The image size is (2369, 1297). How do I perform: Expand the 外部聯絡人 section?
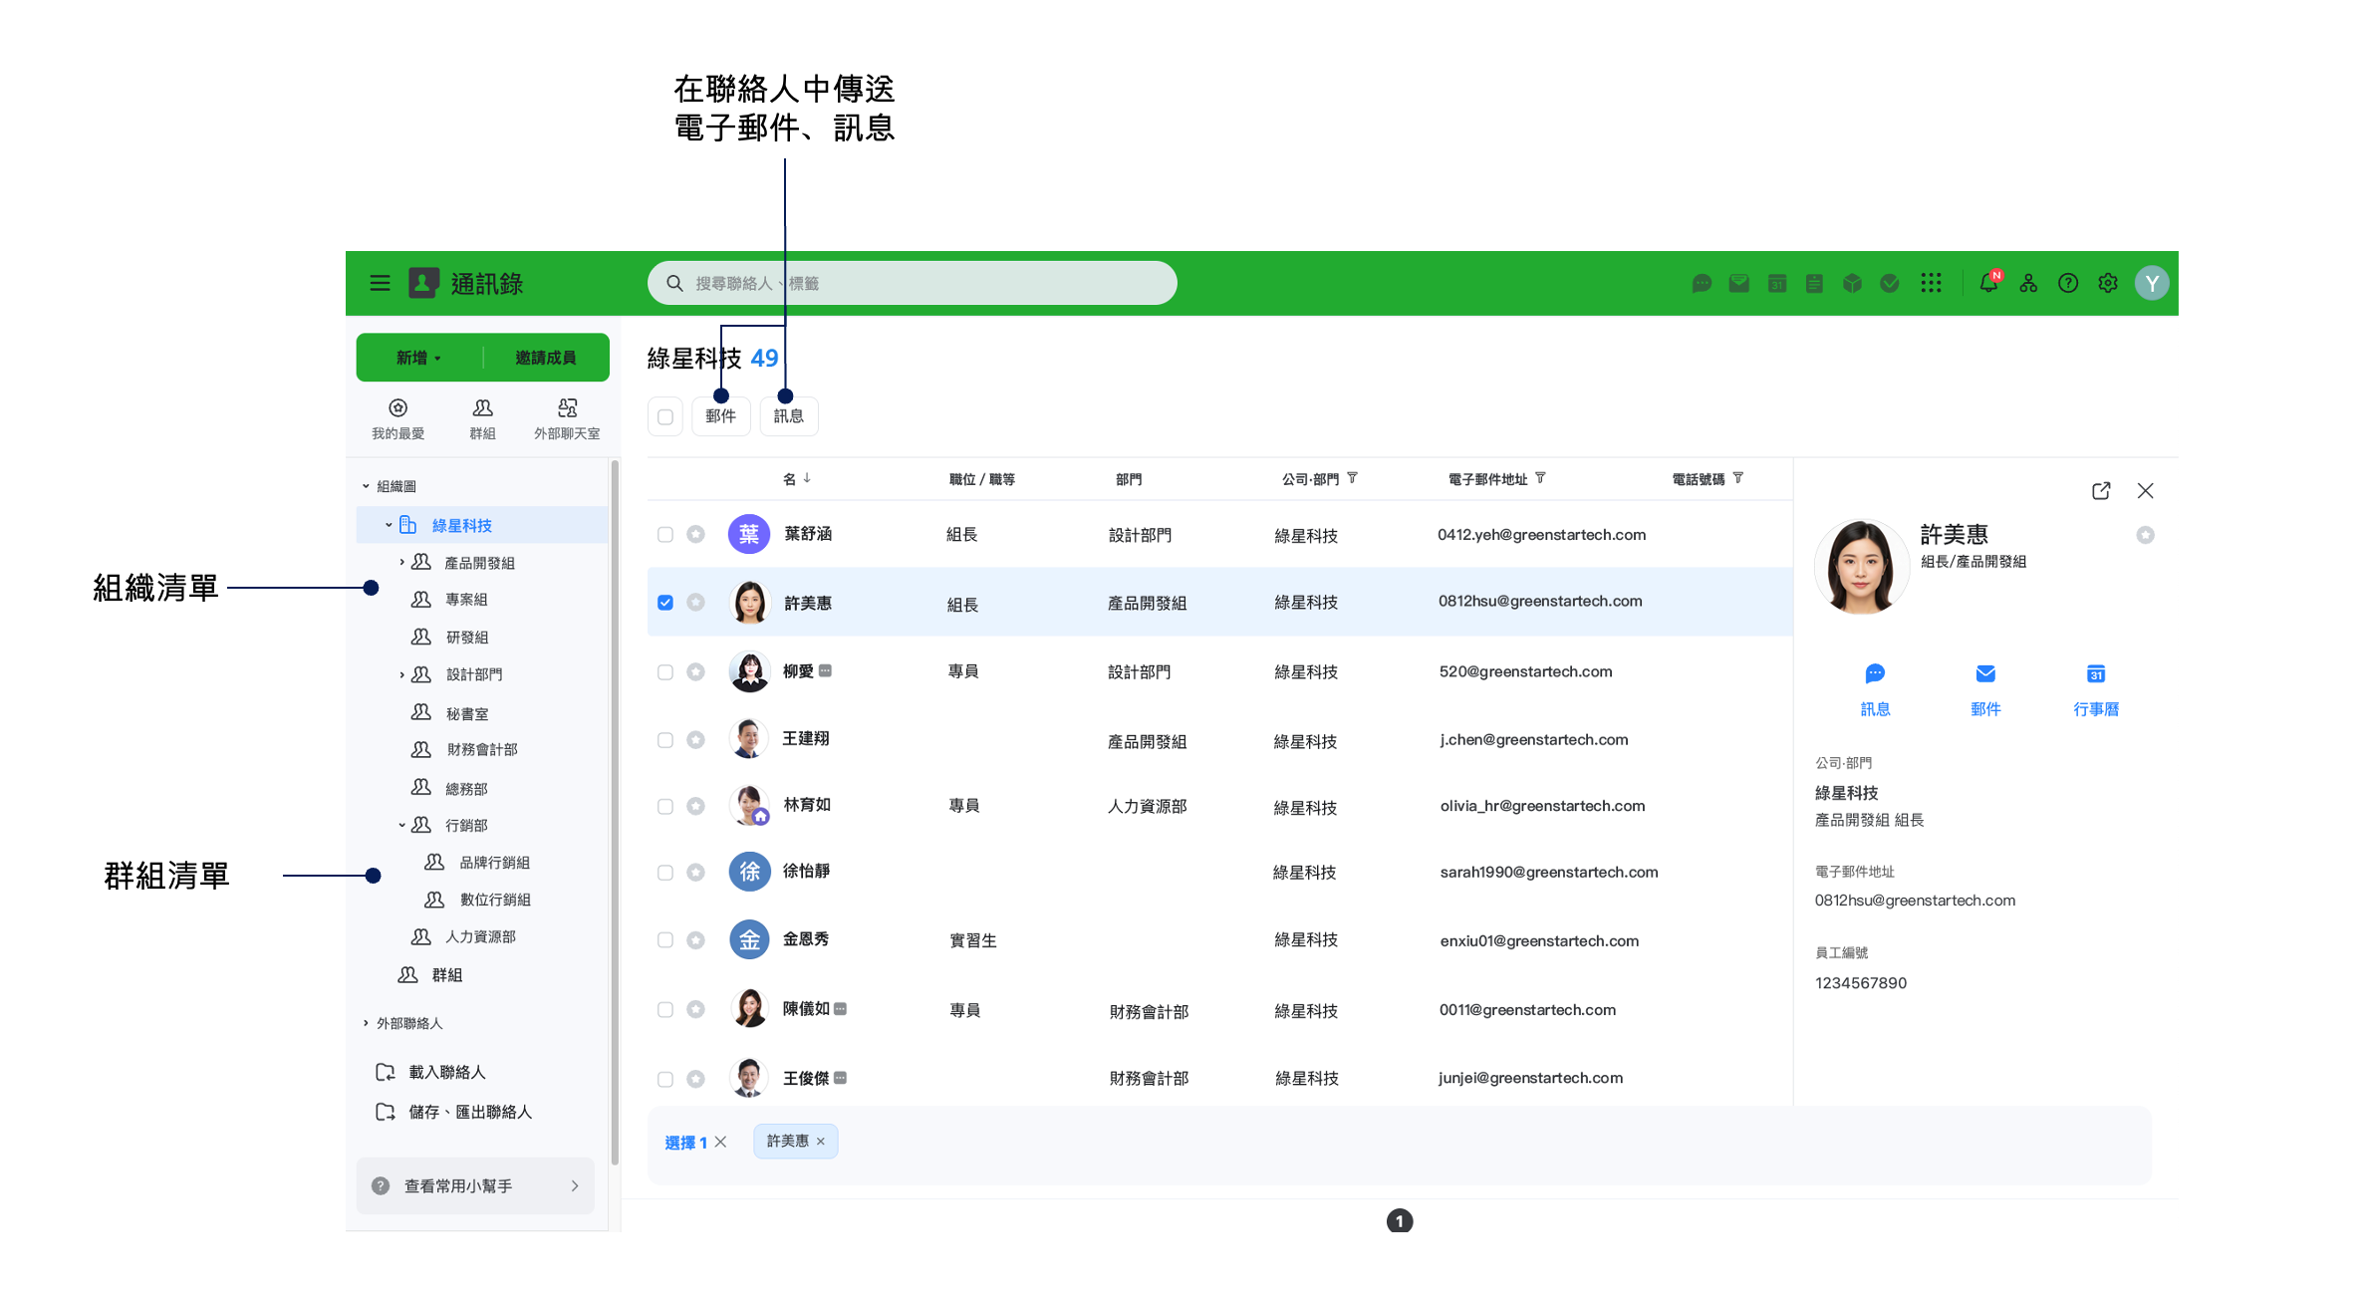(366, 1023)
